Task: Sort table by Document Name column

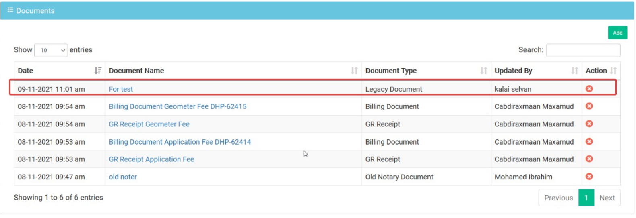Action: tap(233, 71)
